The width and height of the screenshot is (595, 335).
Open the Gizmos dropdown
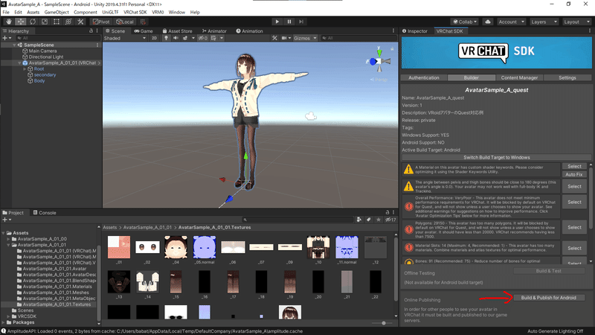click(x=305, y=38)
